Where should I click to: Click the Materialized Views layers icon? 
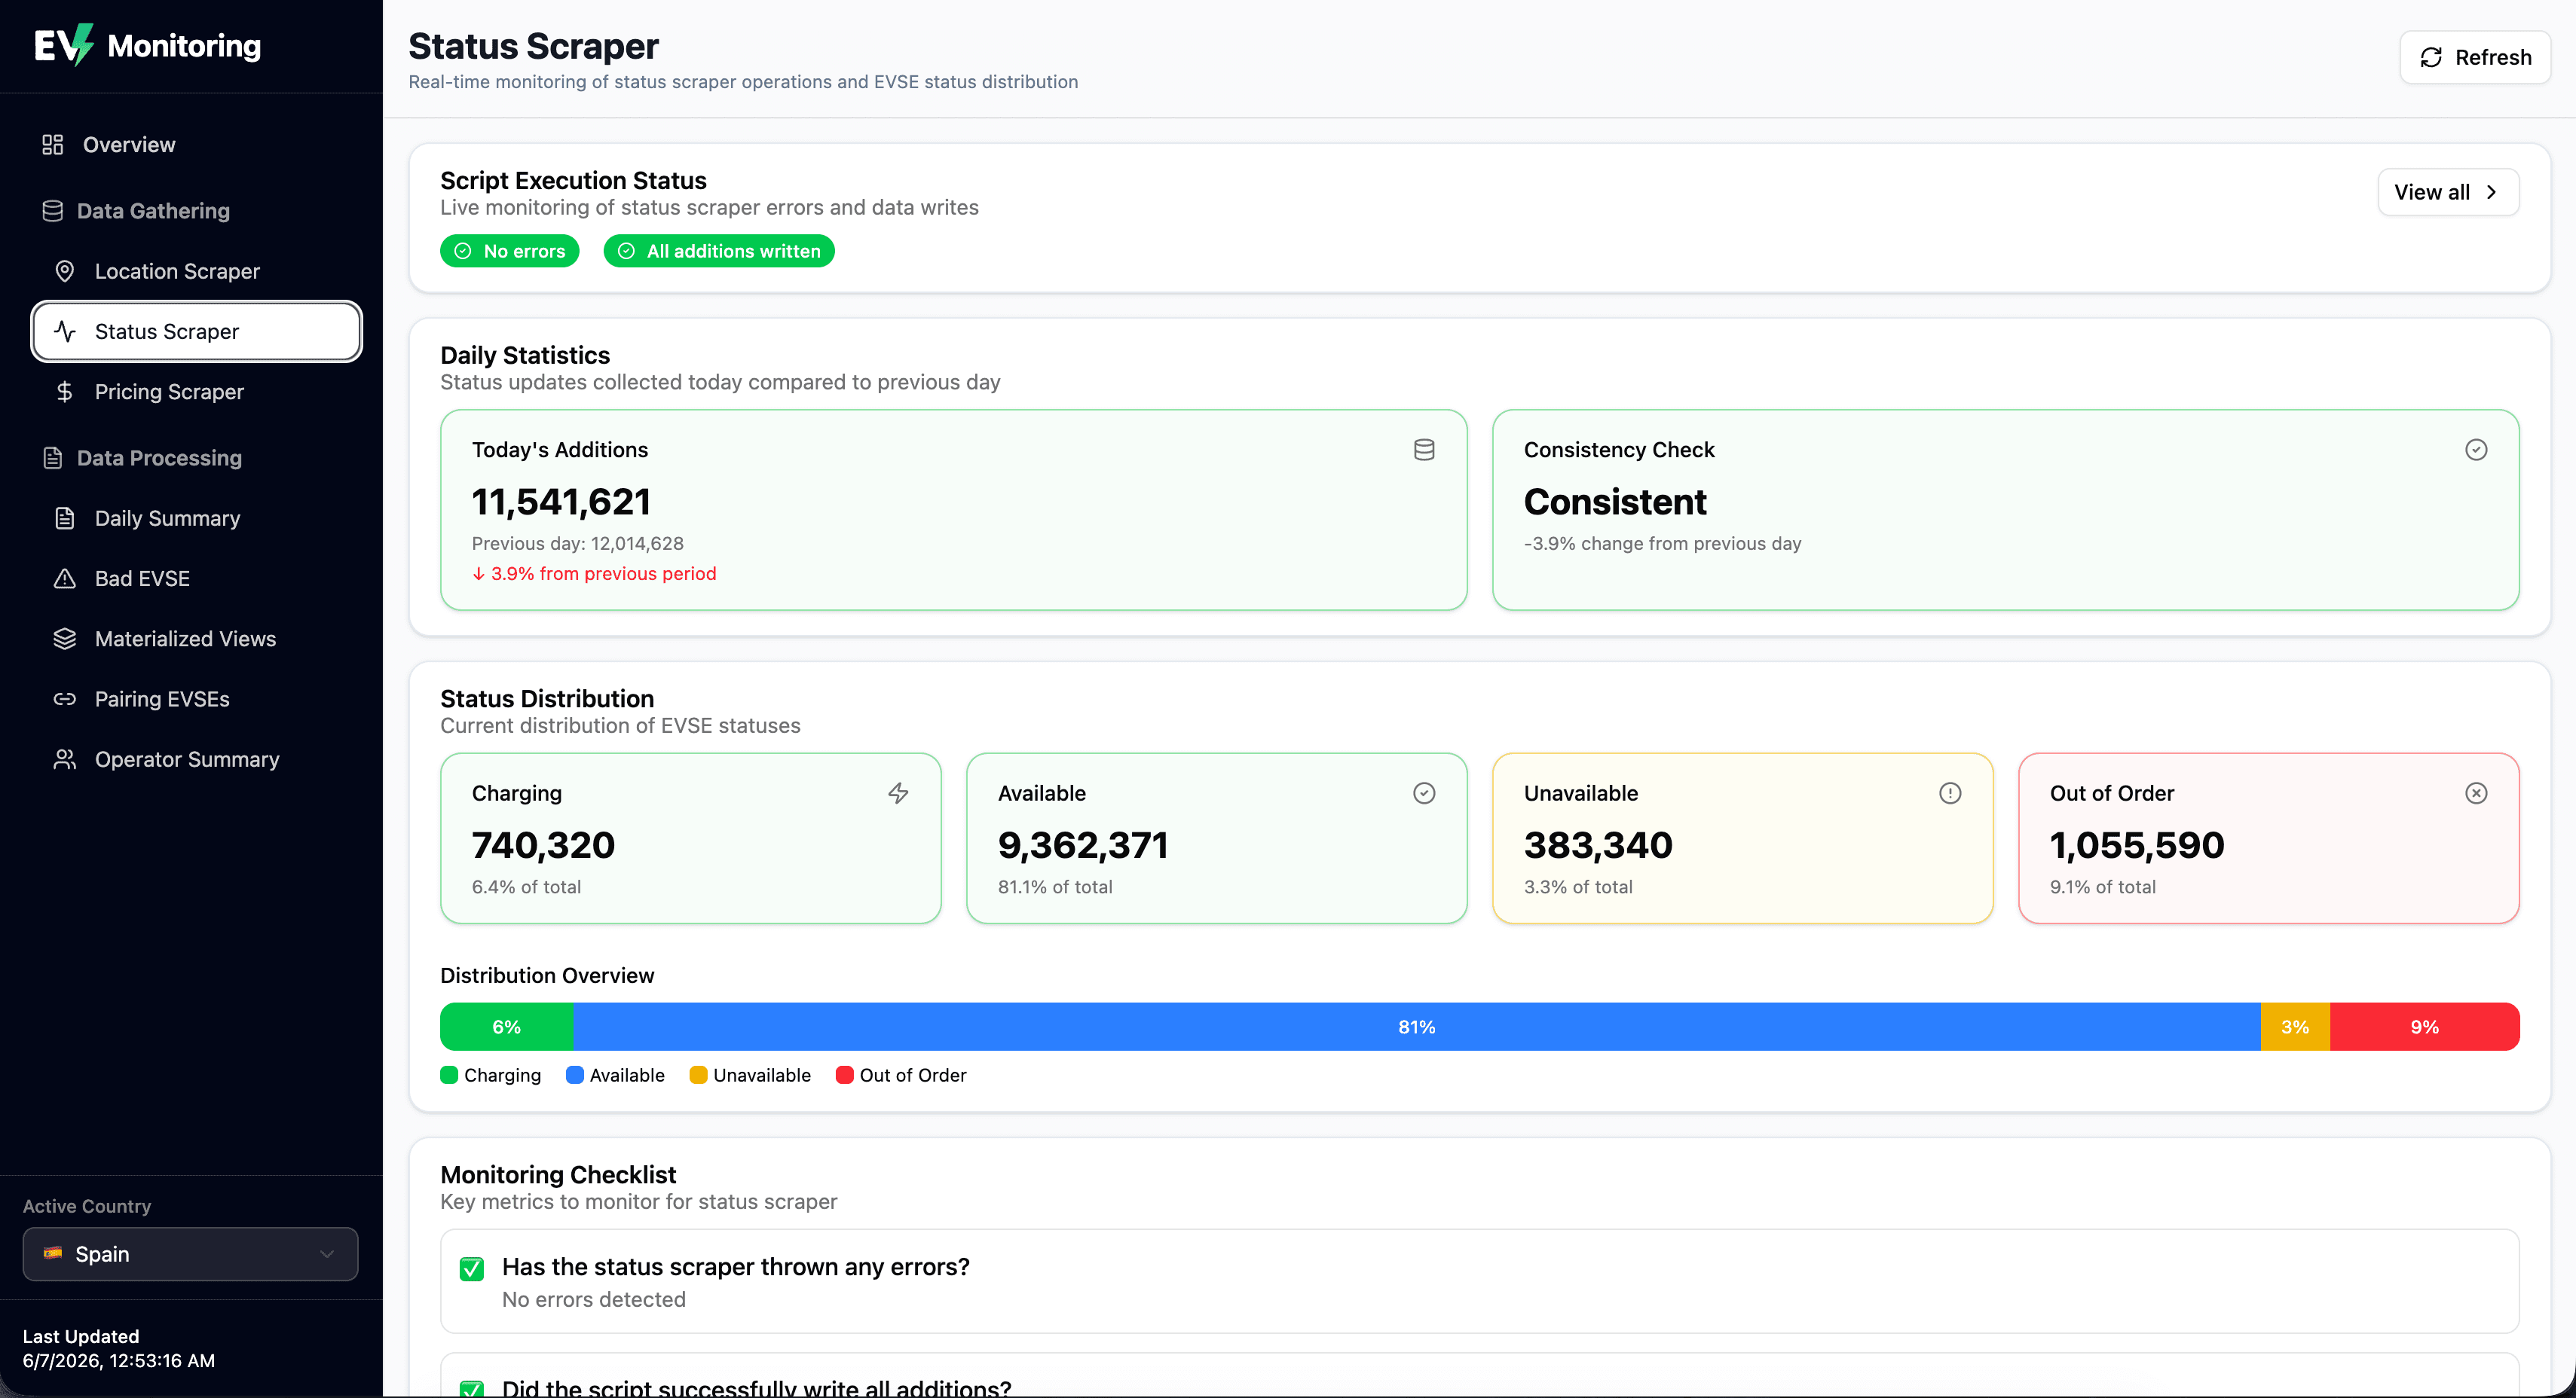(65, 639)
